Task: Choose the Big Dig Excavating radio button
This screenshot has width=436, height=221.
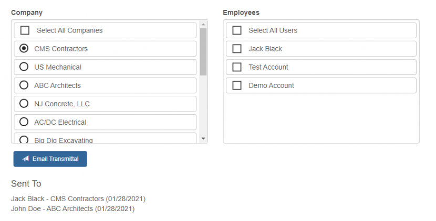Action: click(x=24, y=140)
